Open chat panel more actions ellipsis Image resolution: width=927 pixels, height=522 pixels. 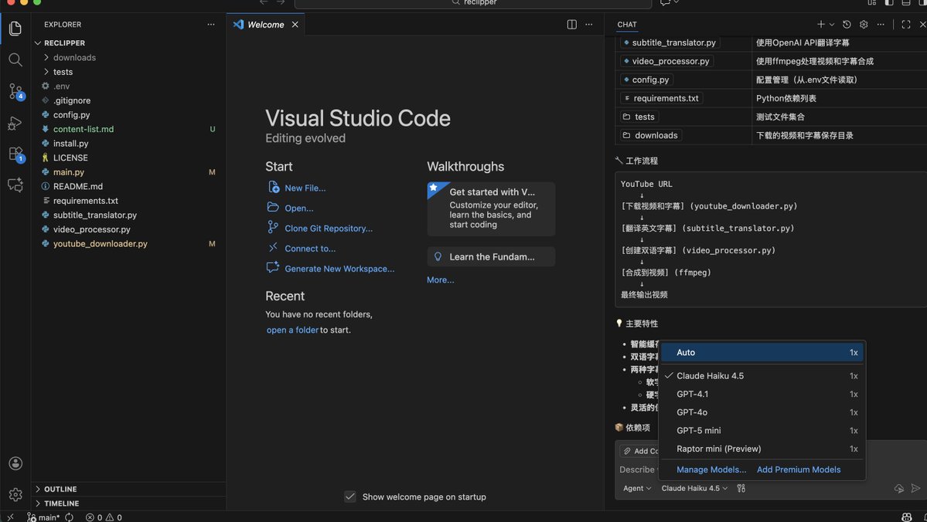pos(881,24)
